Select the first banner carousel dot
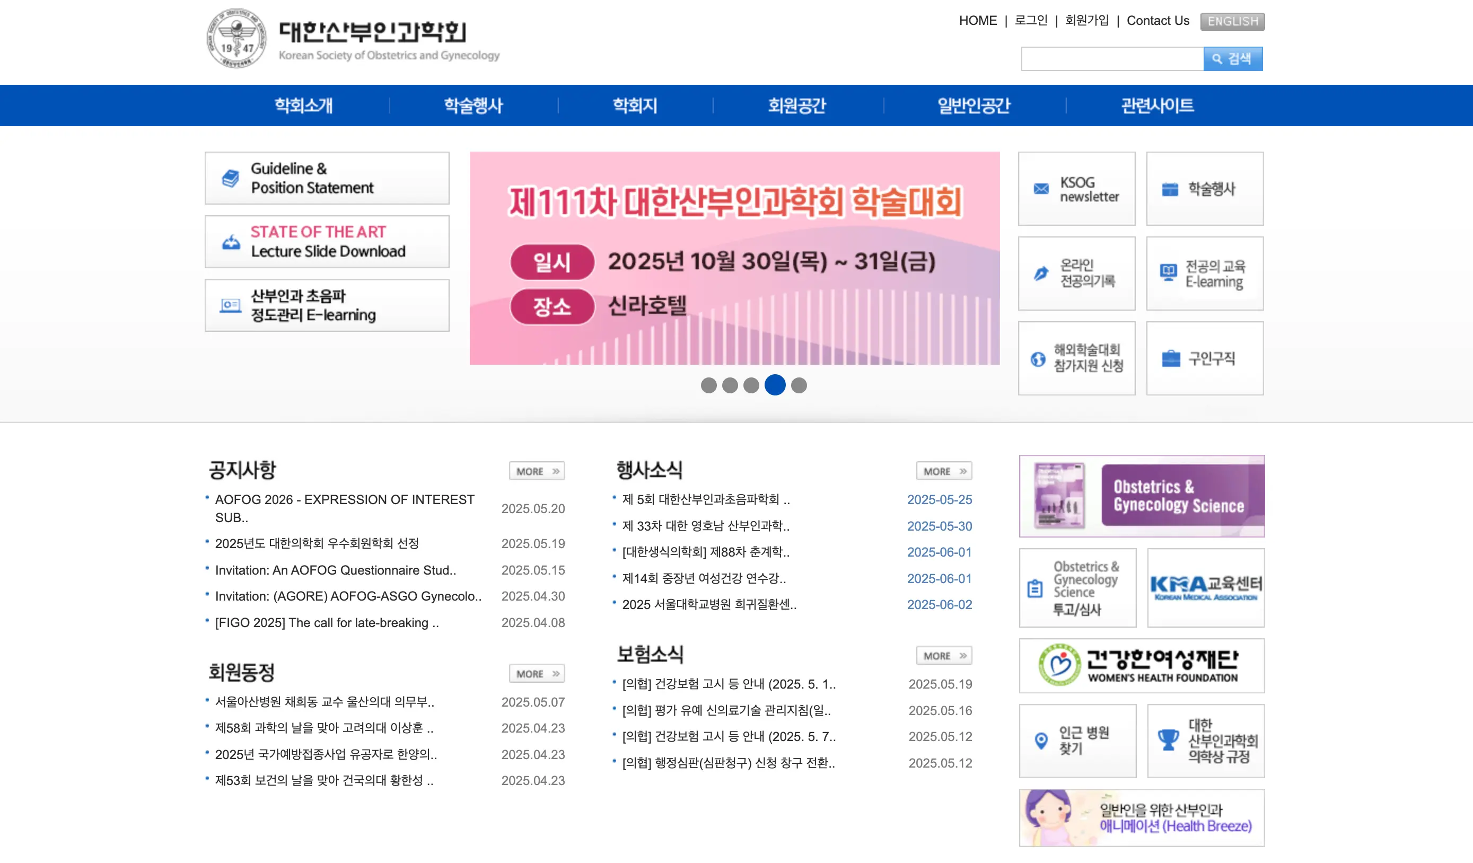 (x=708, y=385)
